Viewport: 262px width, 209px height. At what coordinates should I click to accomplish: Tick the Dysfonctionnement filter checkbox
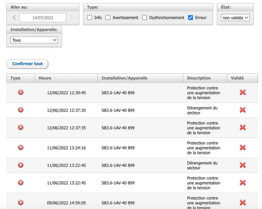coord(145,17)
